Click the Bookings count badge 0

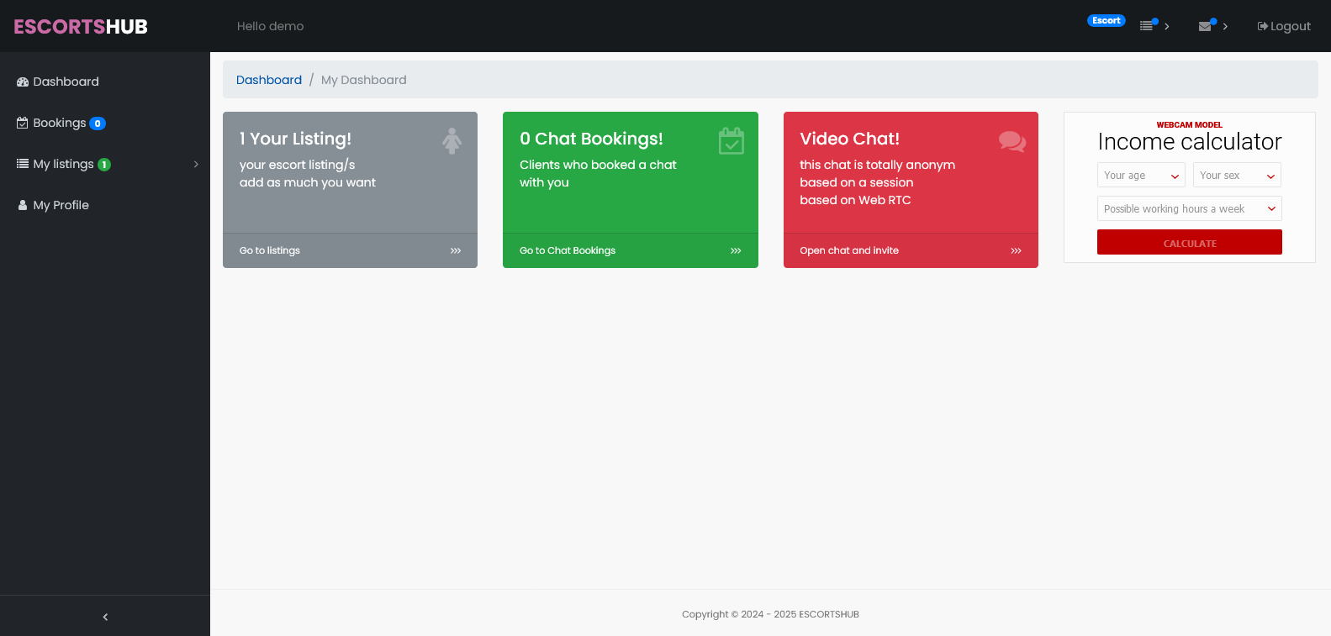98,124
